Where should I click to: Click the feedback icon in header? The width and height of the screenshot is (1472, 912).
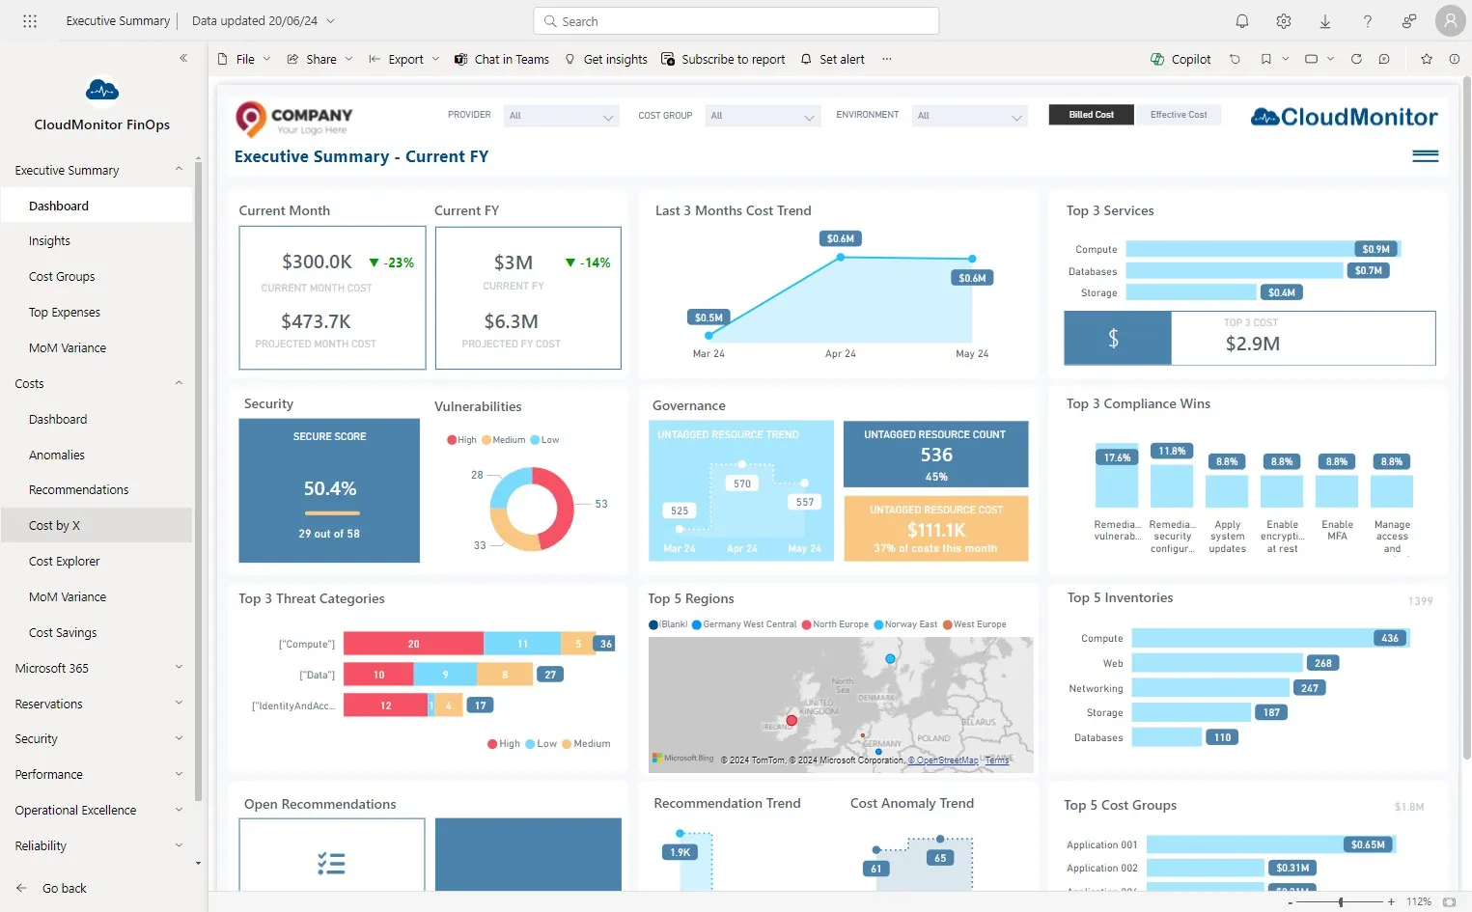(1409, 20)
